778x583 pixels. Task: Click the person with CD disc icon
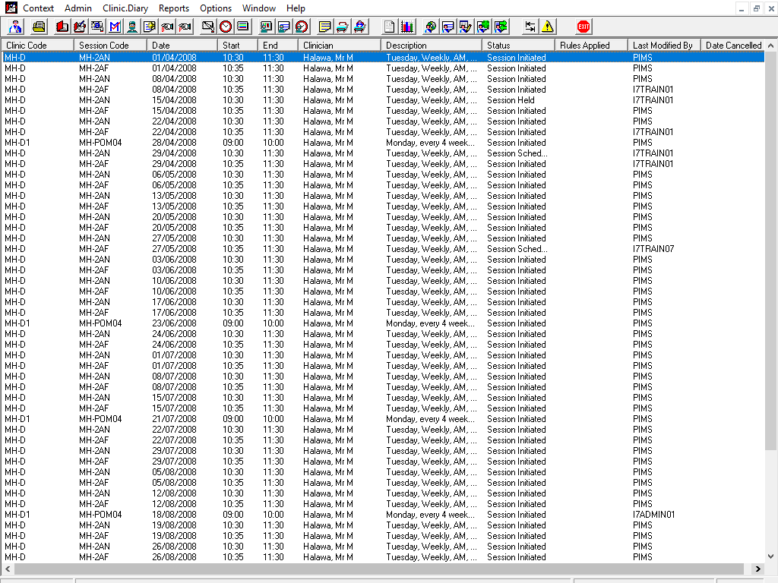tap(430, 27)
